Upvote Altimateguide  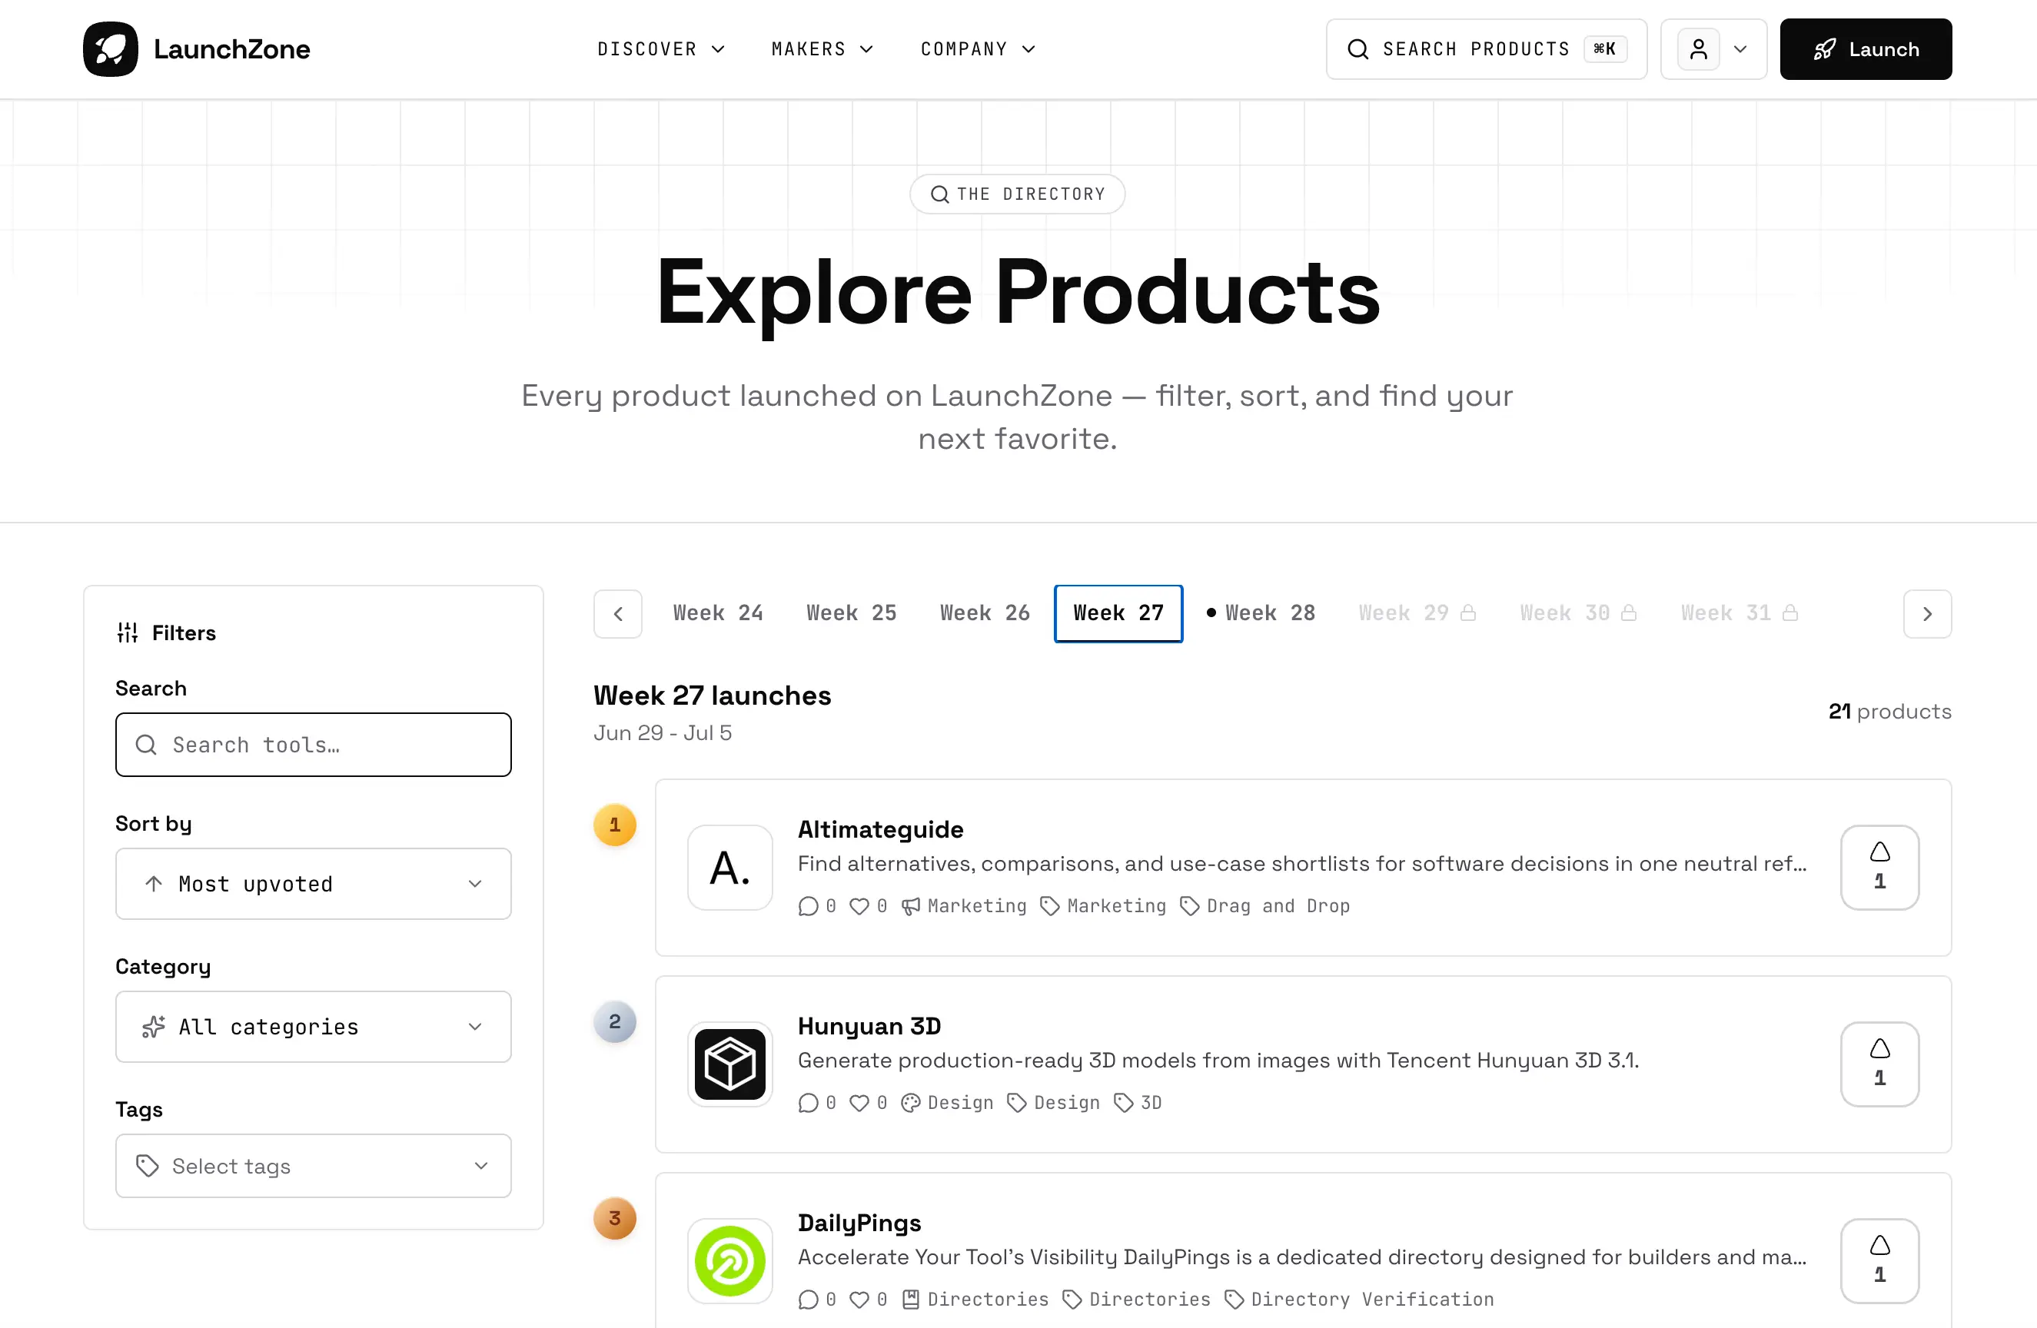(1879, 867)
